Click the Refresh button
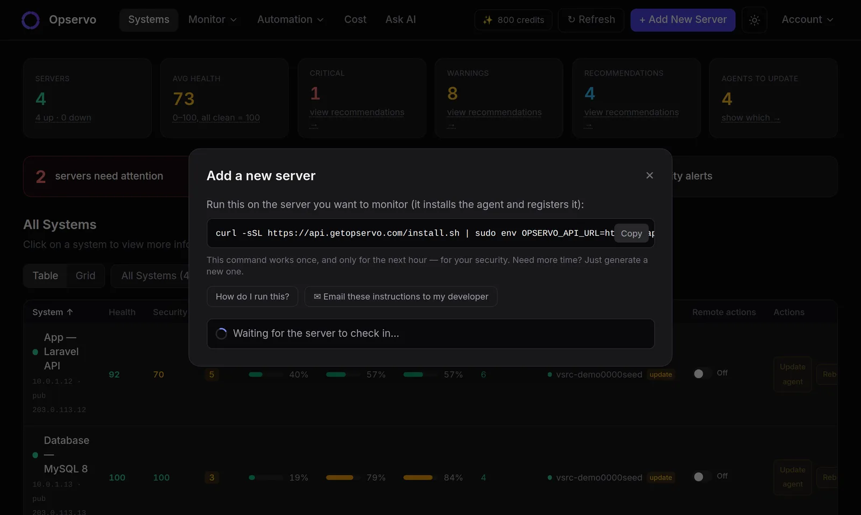861x515 pixels. (591, 20)
